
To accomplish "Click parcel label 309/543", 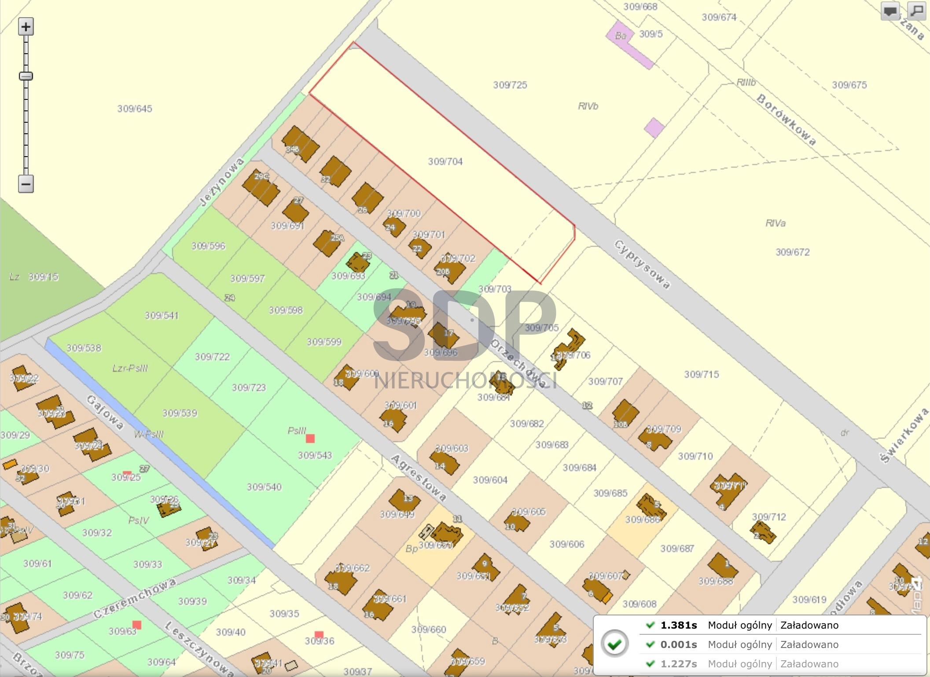I will click(x=315, y=455).
